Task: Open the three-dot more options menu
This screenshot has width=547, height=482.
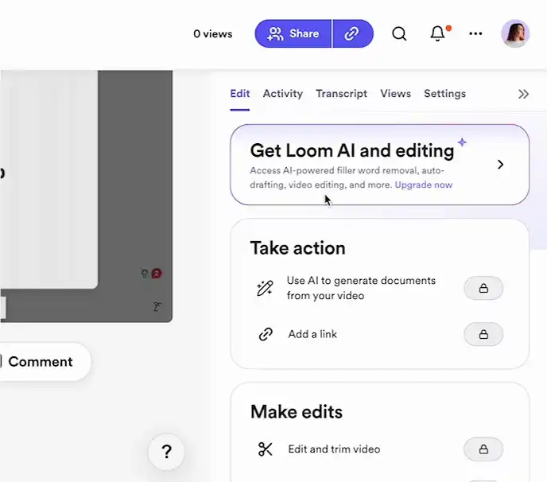Action: coord(475,33)
